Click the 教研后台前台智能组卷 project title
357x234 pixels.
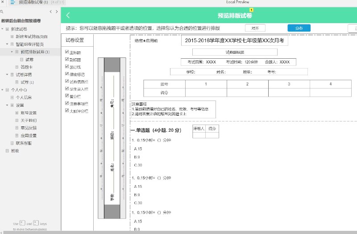(x=21, y=21)
